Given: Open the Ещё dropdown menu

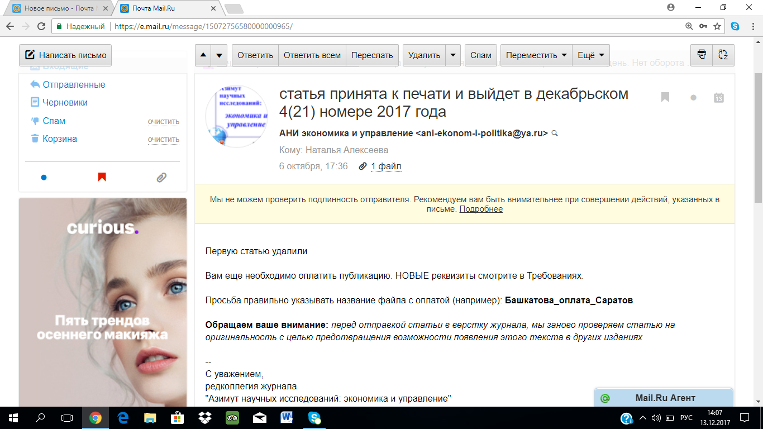Looking at the screenshot, I should (591, 55).
